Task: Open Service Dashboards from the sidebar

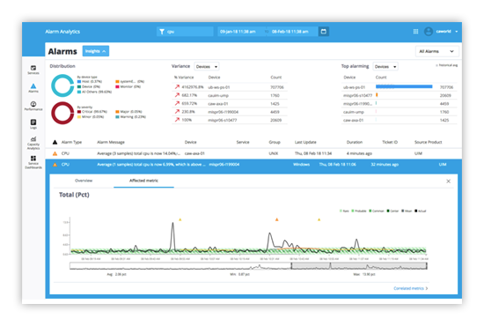Action: click(33, 162)
